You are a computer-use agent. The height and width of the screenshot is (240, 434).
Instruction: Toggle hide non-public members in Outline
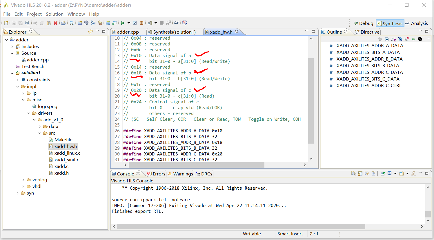(400, 39)
